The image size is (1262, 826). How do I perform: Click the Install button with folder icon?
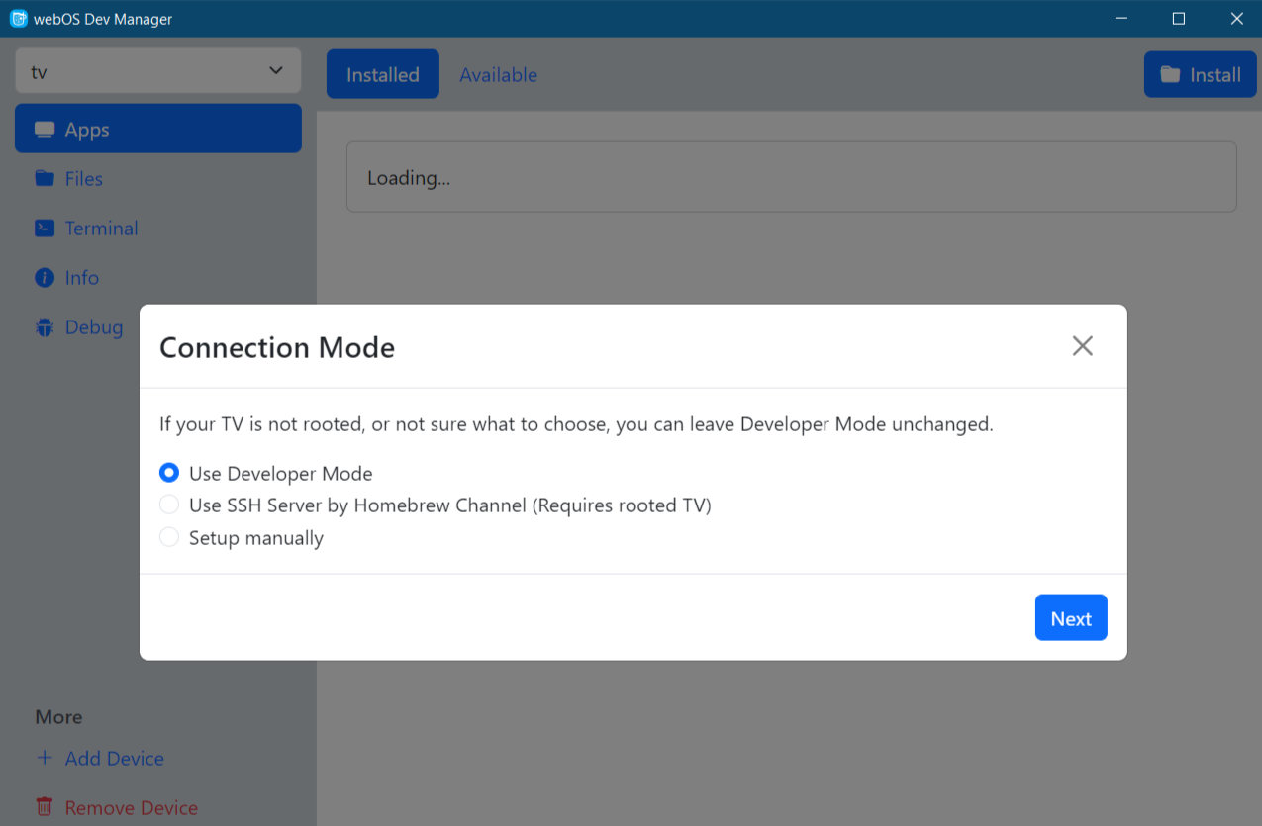click(x=1200, y=75)
